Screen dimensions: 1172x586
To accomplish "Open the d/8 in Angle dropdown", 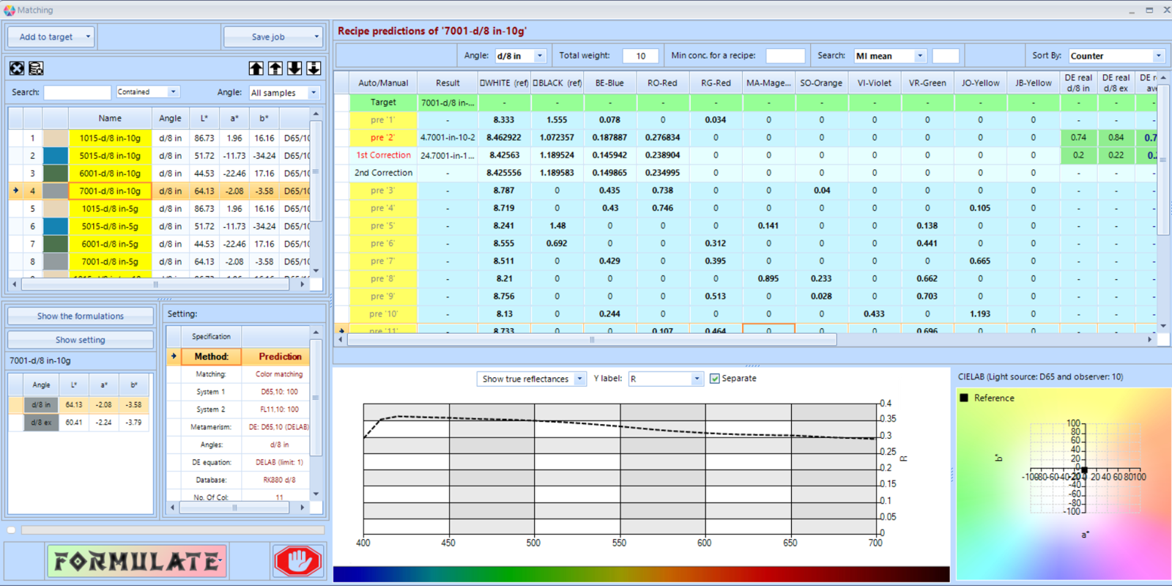I will pyautogui.click(x=540, y=56).
